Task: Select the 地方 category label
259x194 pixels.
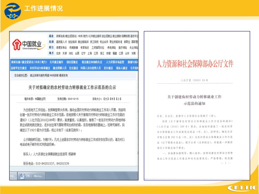Action: pyautogui.click(x=51, y=53)
